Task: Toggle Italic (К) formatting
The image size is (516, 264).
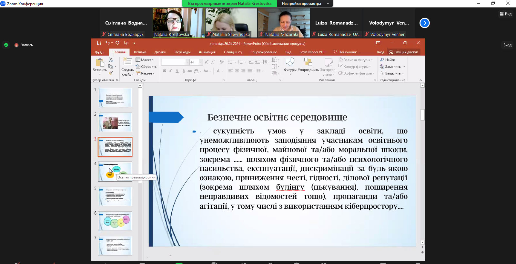Action: click(171, 71)
